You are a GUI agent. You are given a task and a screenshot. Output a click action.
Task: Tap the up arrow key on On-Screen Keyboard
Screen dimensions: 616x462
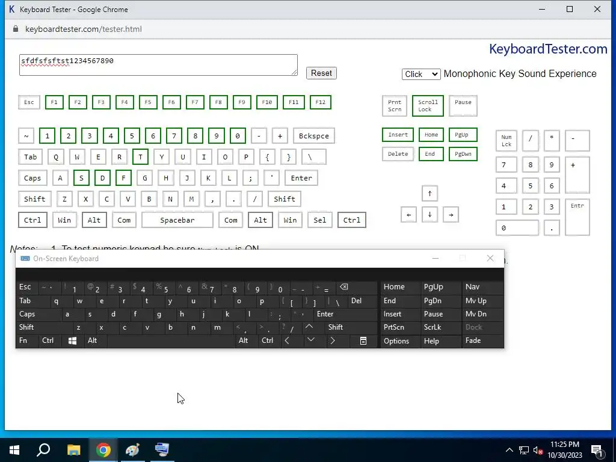pos(309,327)
